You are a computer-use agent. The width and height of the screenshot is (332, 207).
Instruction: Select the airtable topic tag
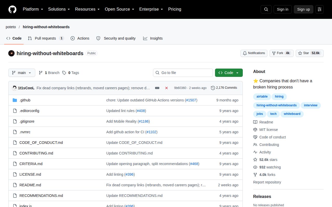[262, 97]
